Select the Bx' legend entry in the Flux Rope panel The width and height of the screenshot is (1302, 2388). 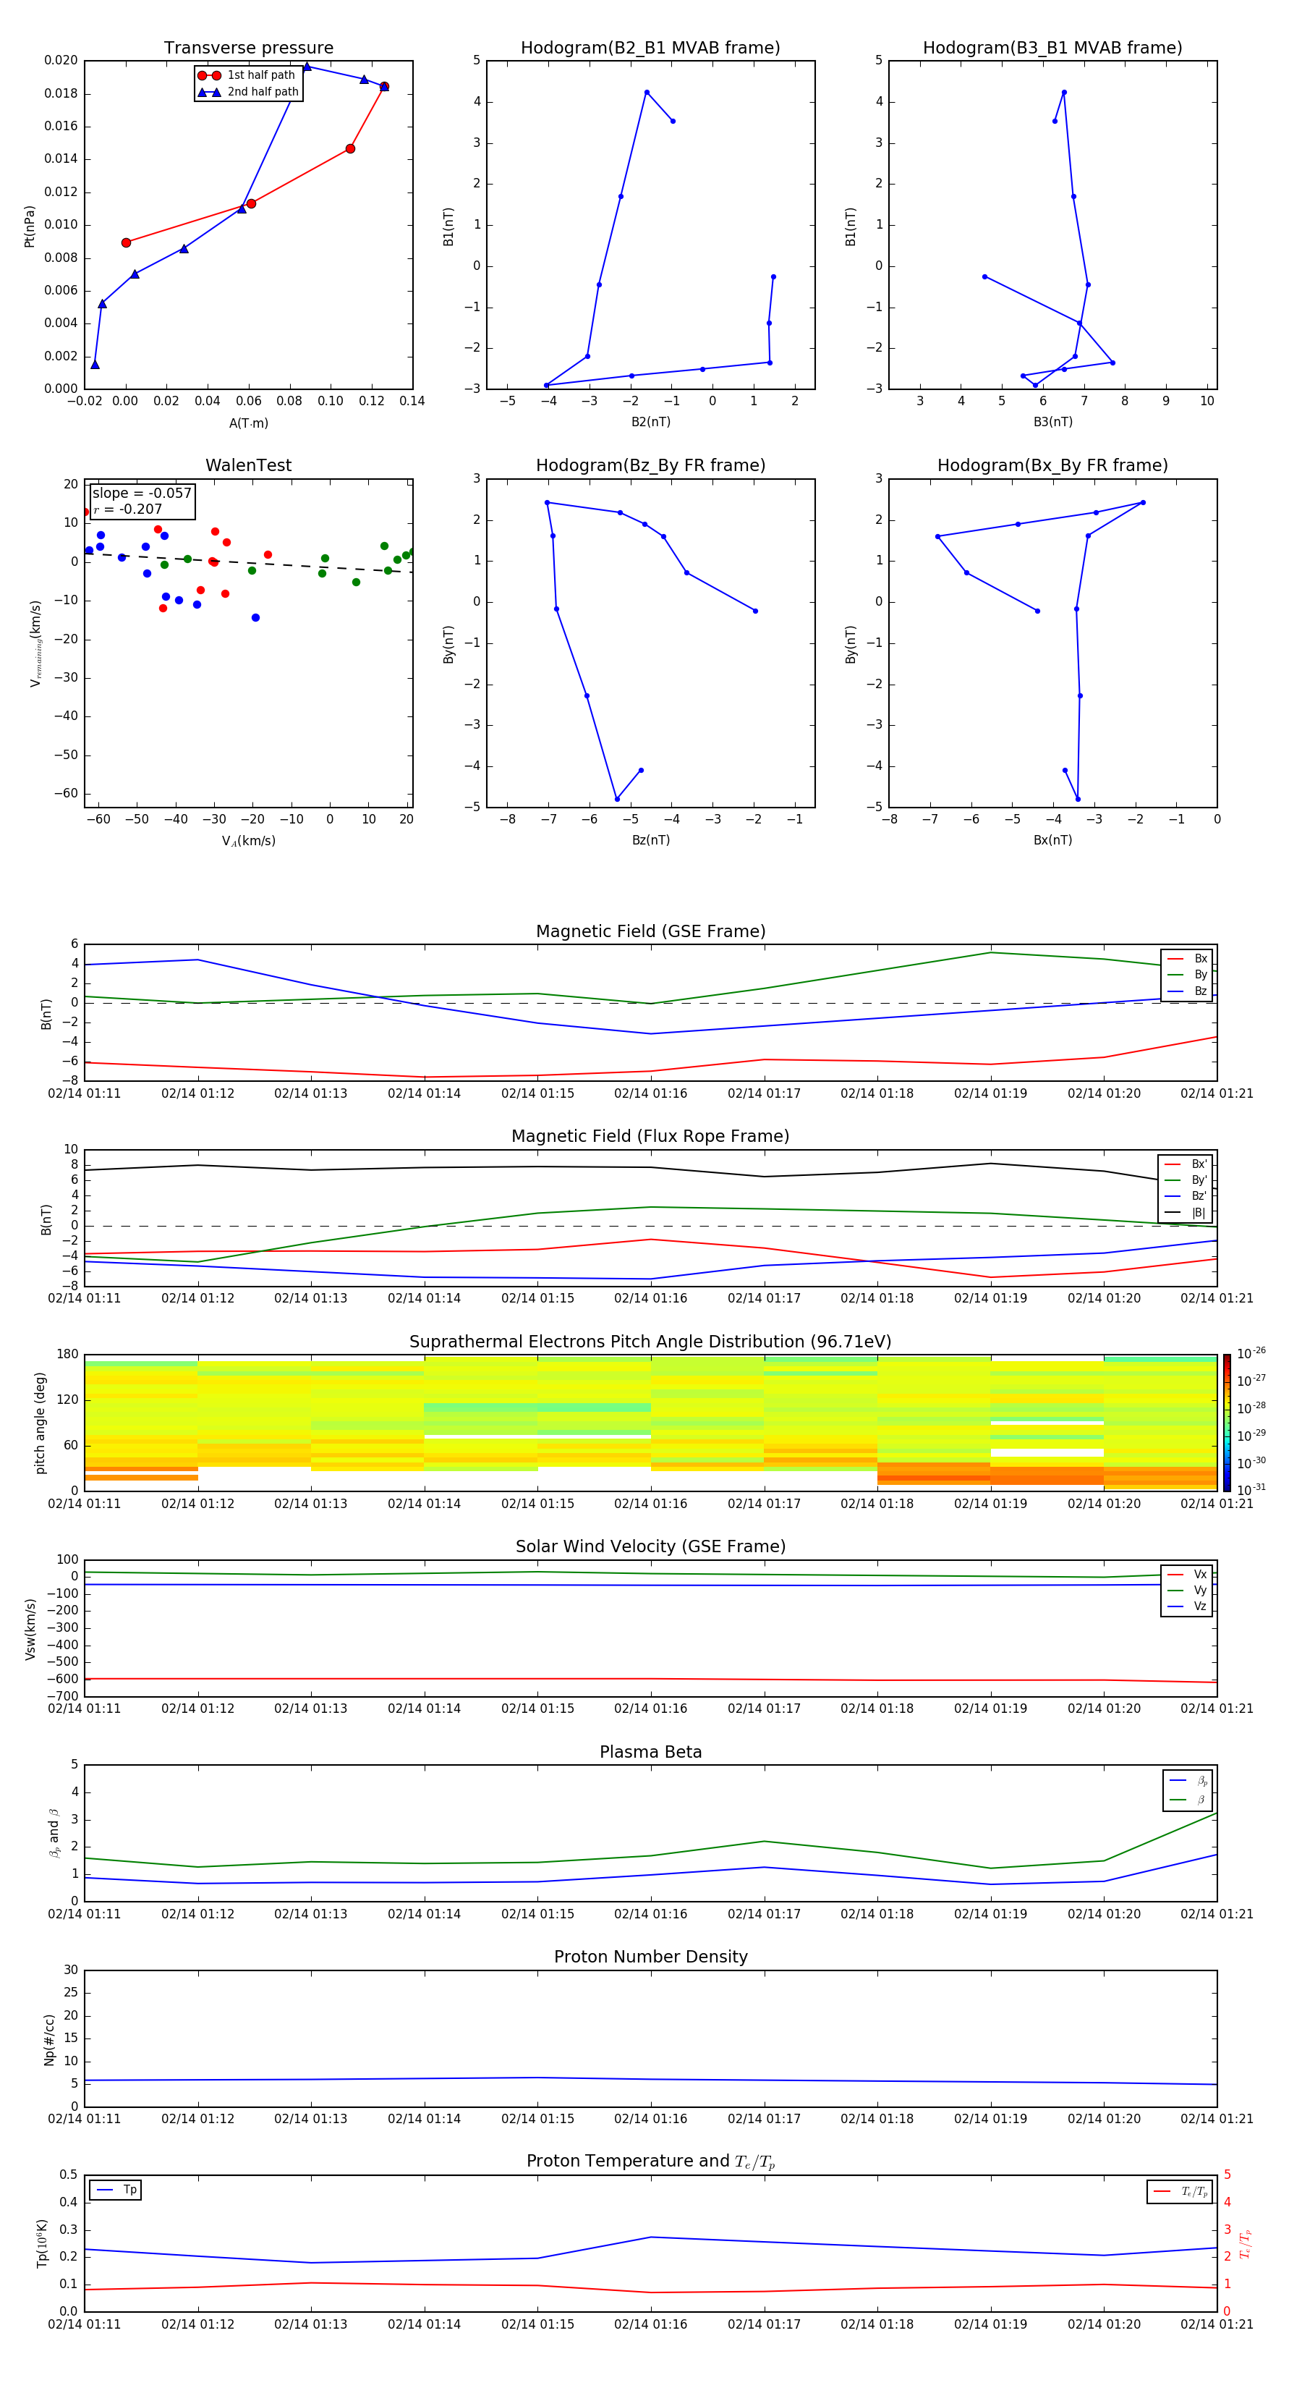click(1186, 1164)
